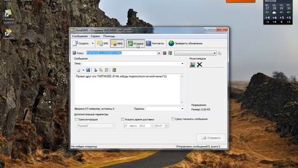Click the add image icon under Мультимедиа
This screenshot has width=298, height=168.
click(x=192, y=64)
